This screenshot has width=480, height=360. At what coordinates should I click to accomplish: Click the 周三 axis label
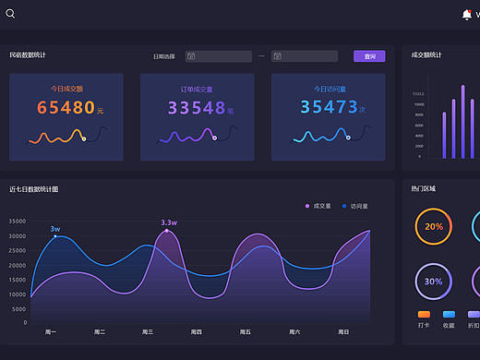[148, 332]
